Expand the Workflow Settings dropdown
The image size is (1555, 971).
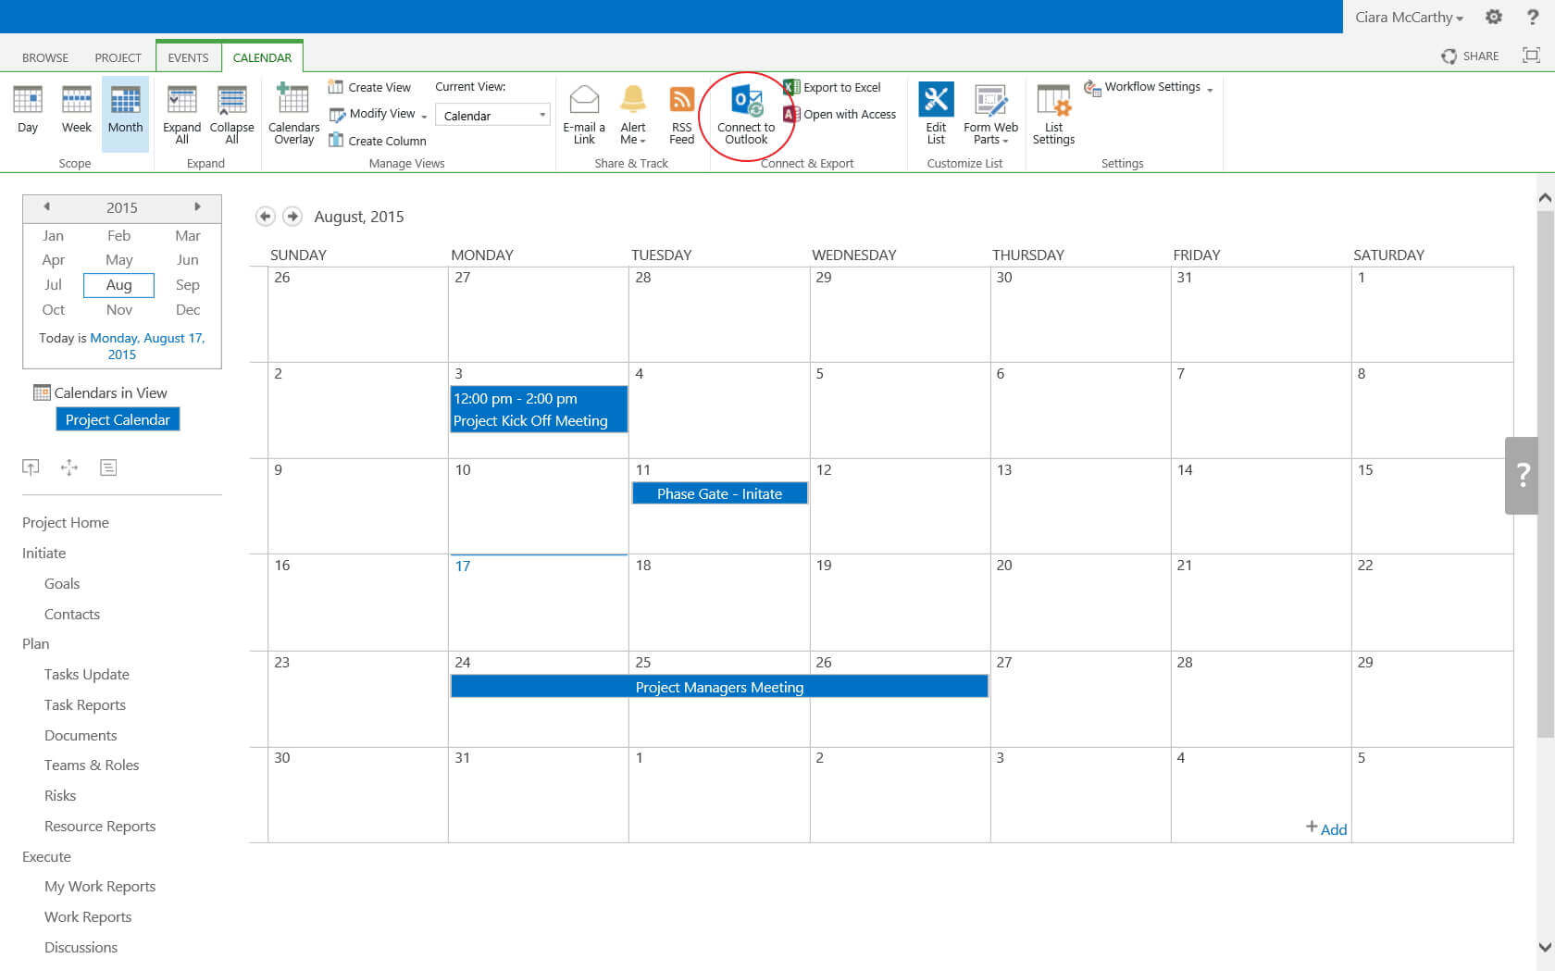coord(1148,87)
